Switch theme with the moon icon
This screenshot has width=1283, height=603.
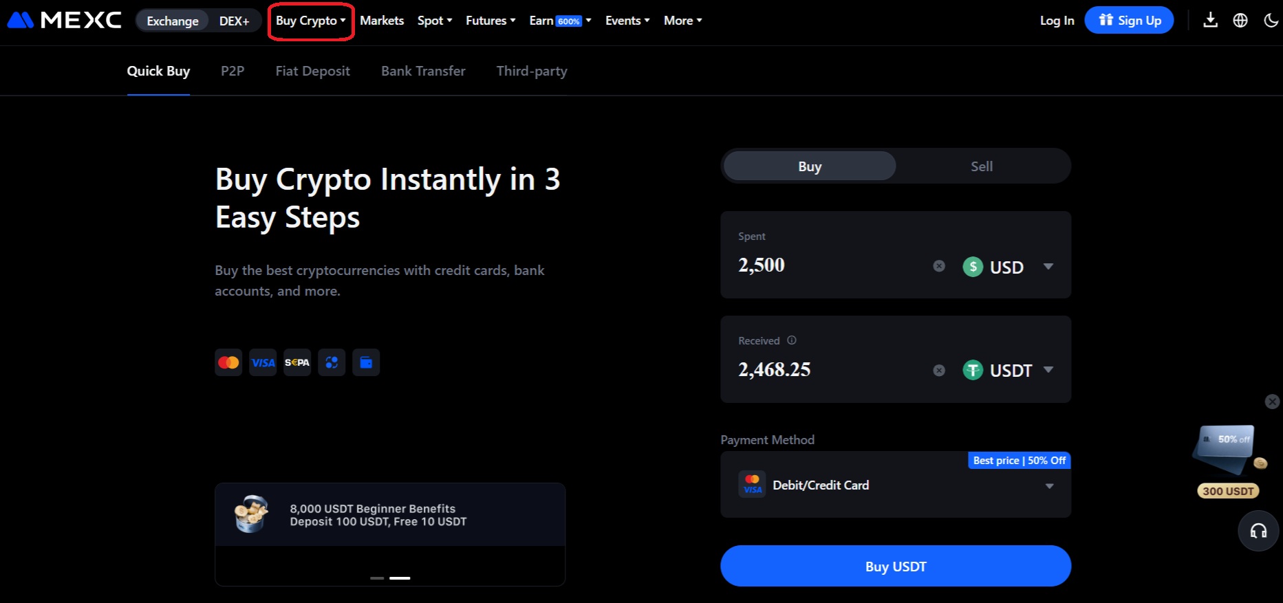pos(1271,21)
